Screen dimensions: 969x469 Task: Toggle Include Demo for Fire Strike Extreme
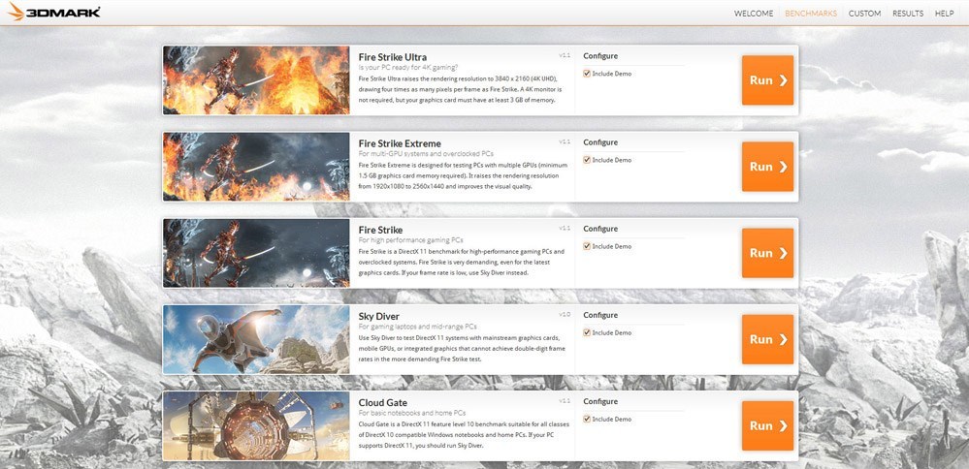click(587, 160)
